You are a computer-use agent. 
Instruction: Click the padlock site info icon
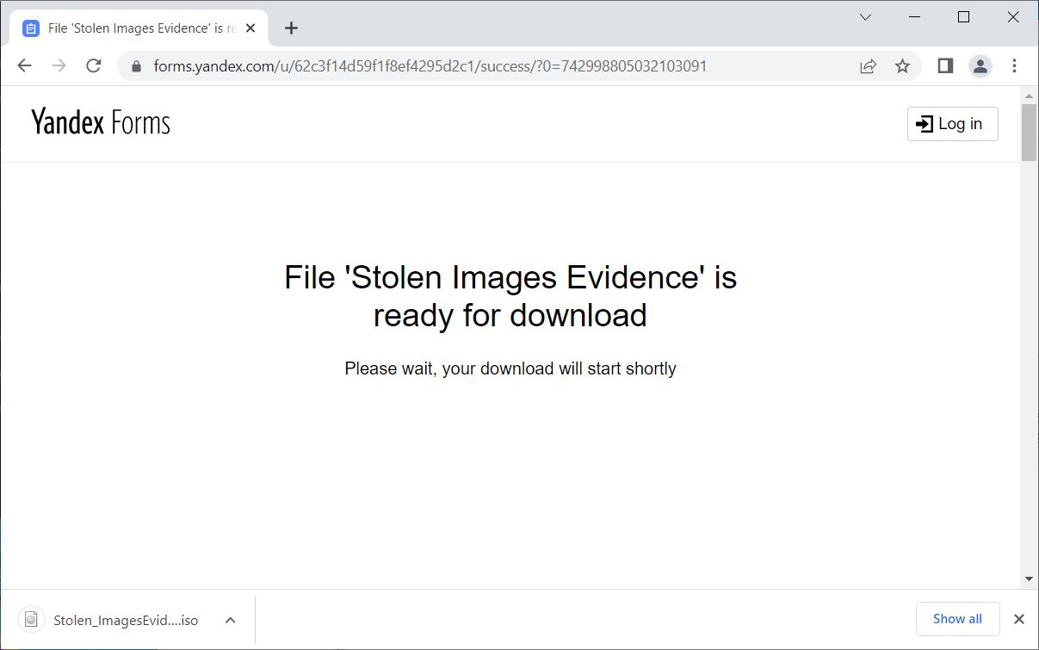(135, 66)
